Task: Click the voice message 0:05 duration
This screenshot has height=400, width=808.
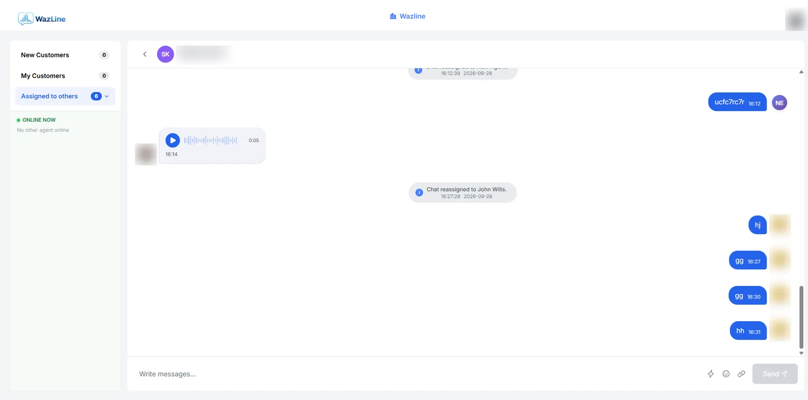Action: click(254, 140)
